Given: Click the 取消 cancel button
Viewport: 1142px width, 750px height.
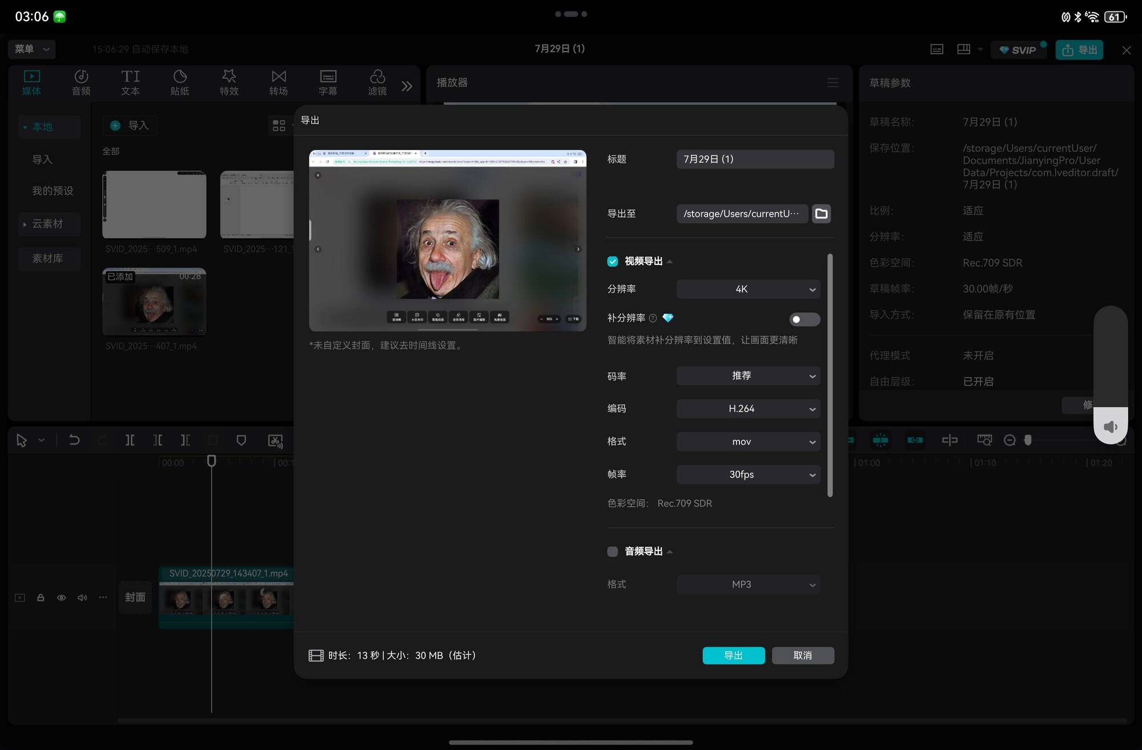Looking at the screenshot, I should (x=803, y=656).
